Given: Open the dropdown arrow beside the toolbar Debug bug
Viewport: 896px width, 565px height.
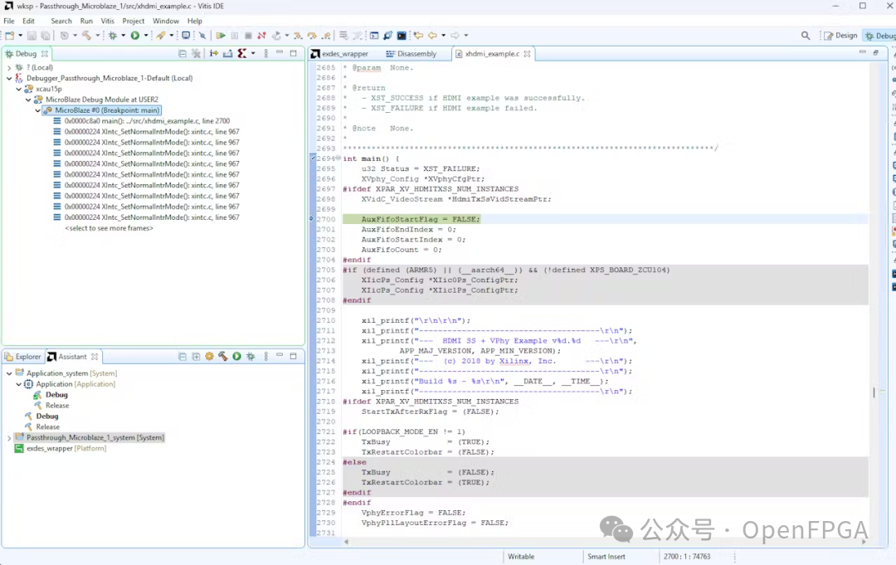Looking at the screenshot, I should (124, 36).
